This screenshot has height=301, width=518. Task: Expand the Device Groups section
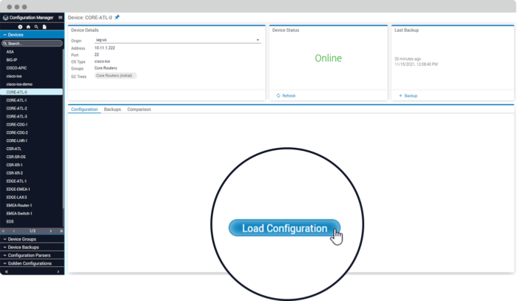32,240
